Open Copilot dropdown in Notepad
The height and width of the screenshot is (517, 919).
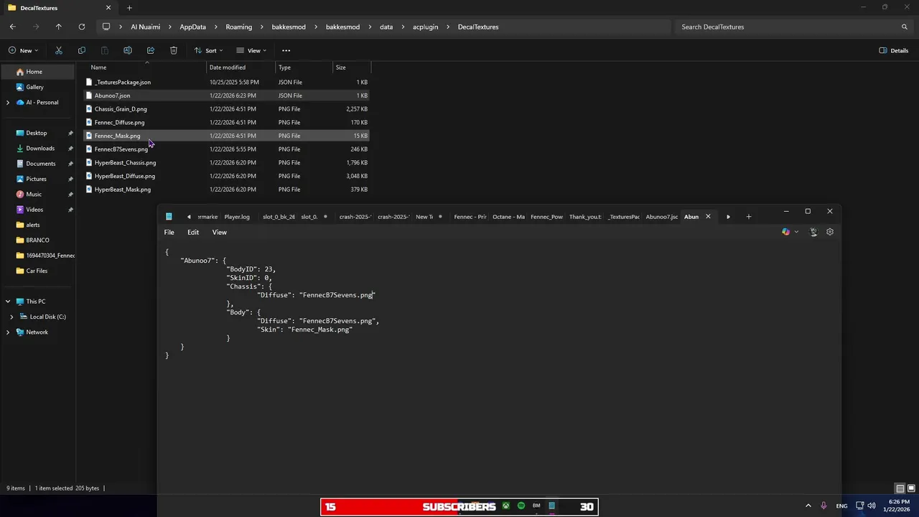coord(796,232)
